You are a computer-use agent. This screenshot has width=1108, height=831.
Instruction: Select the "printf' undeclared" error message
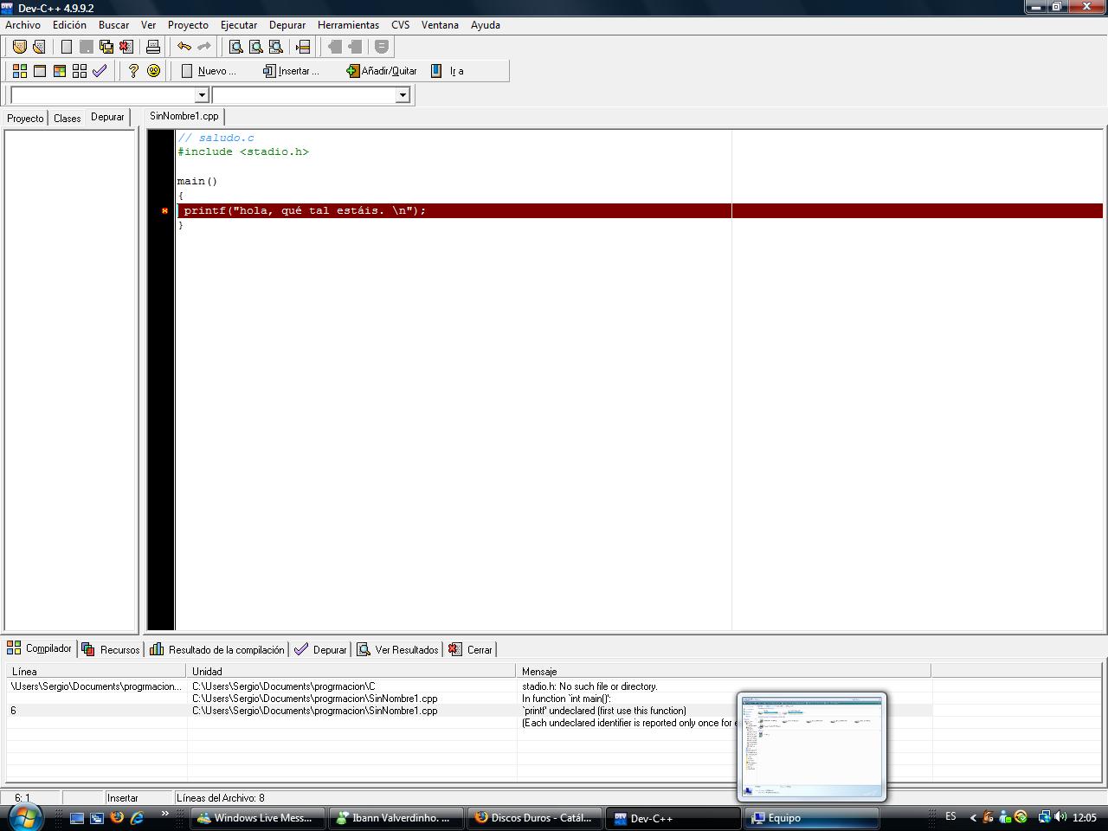[604, 711]
